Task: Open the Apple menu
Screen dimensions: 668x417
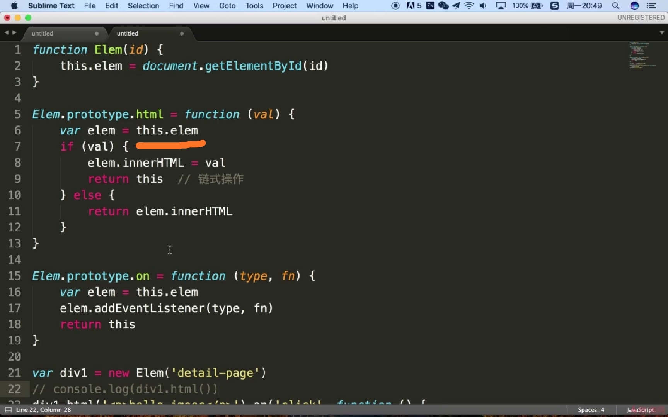Action: tap(14, 6)
